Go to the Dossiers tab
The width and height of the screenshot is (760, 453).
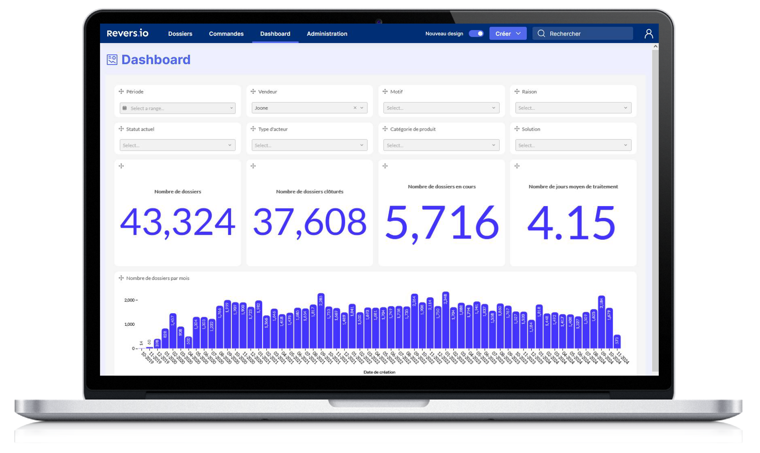tap(180, 34)
